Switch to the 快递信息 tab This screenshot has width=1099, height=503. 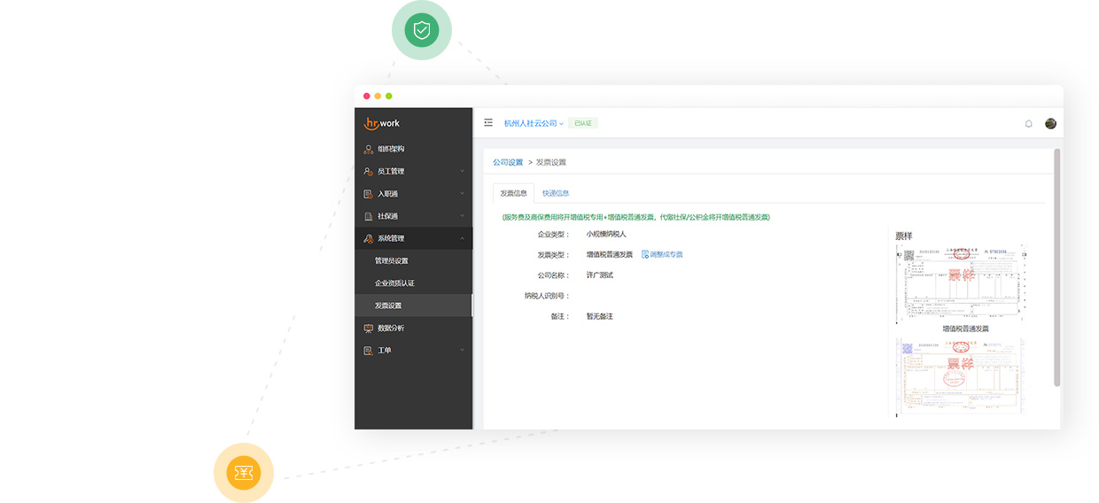tap(556, 193)
